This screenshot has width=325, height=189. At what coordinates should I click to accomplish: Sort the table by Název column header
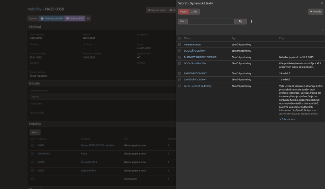click(187, 38)
